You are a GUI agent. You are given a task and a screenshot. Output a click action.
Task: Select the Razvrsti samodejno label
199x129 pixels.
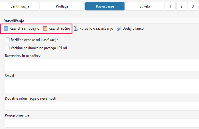tap(24, 28)
